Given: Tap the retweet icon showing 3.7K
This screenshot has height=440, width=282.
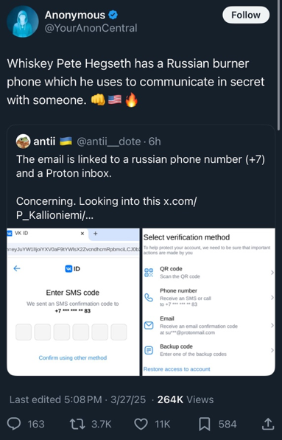Looking at the screenshot, I should [77, 424].
